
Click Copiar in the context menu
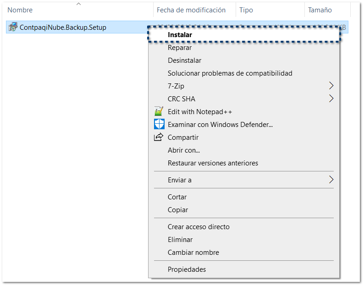(178, 209)
